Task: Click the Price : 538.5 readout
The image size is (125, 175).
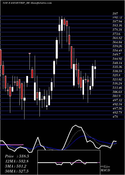Action: [x=17, y=156]
